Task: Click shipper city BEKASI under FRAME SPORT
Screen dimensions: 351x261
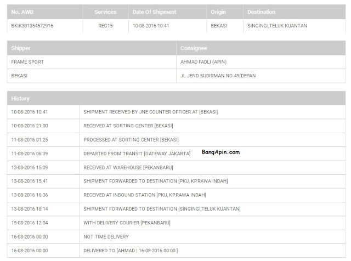Action: tap(19, 76)
